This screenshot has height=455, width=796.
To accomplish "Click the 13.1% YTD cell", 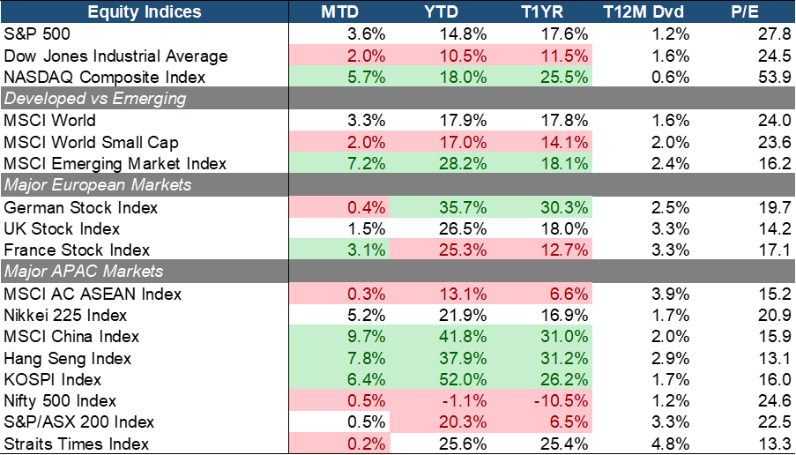I will point(440,293).
